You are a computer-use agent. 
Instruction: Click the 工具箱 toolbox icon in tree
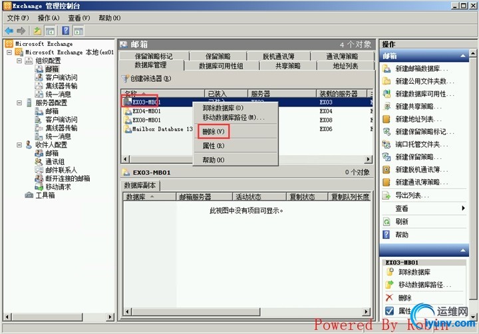click(29, 195)
